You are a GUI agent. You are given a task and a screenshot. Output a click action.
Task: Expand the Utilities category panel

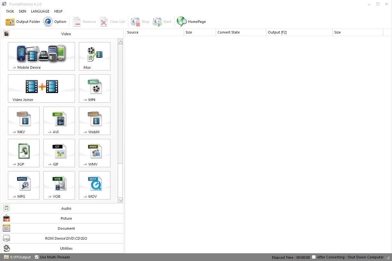(62, 248)
